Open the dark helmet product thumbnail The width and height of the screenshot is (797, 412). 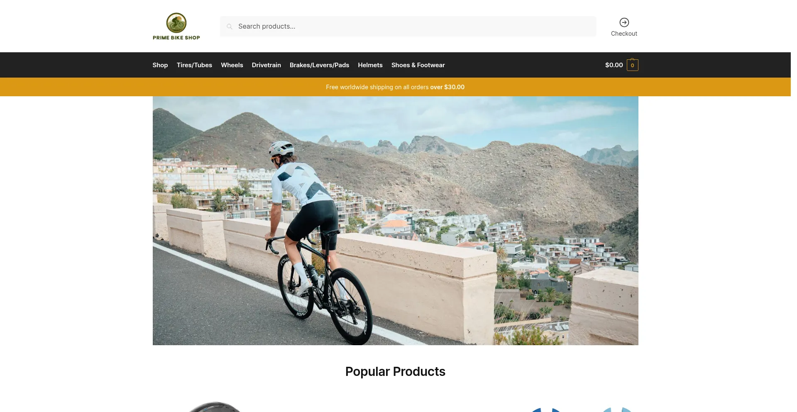[x=215, y=407]
